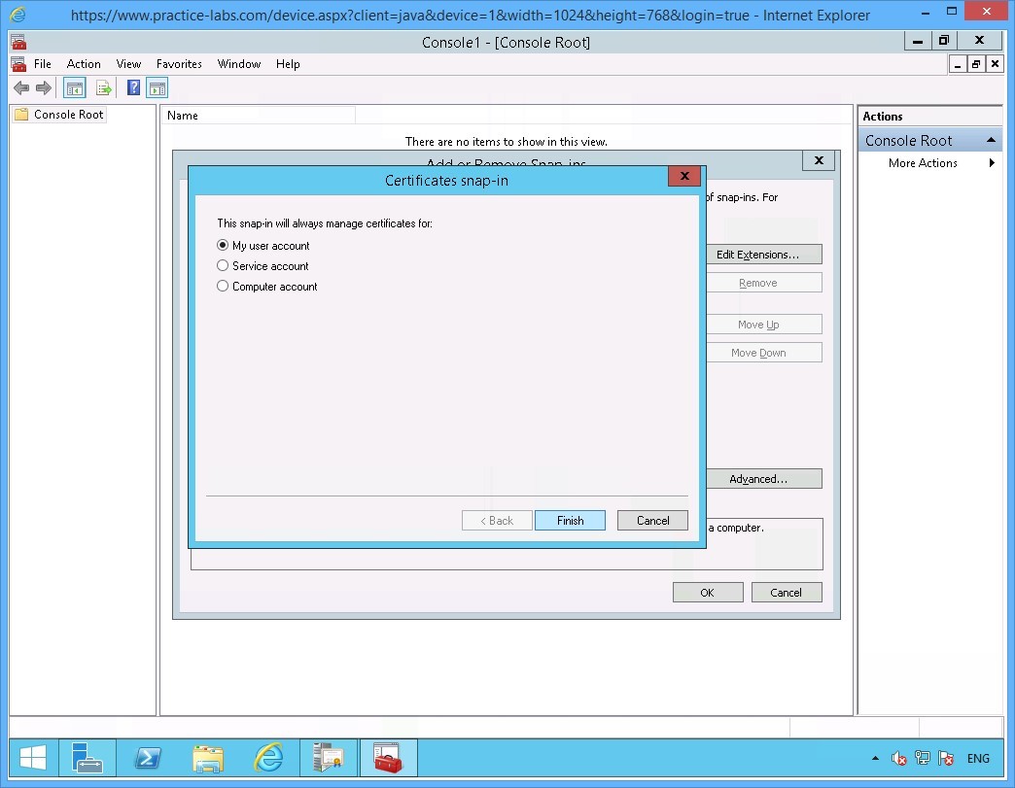This screenshot has width=1015, height=788.
Task: Select the My user account radio button
Action: (x=223, y=245)
